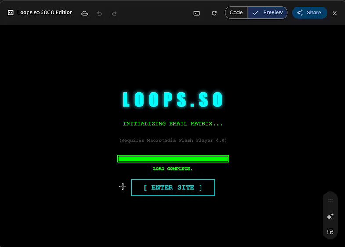Click the Requires Macromedia Flash Player text
The height and width of the screenshot is (247, 345).
click(173, 140)
